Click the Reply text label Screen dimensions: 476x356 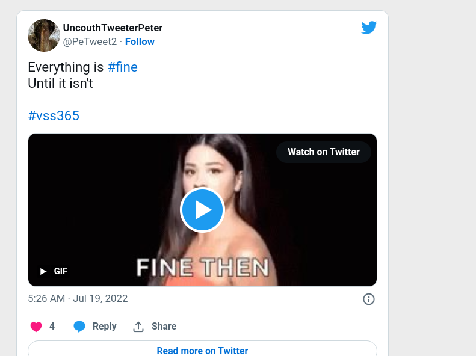click(x=104, y=326)
